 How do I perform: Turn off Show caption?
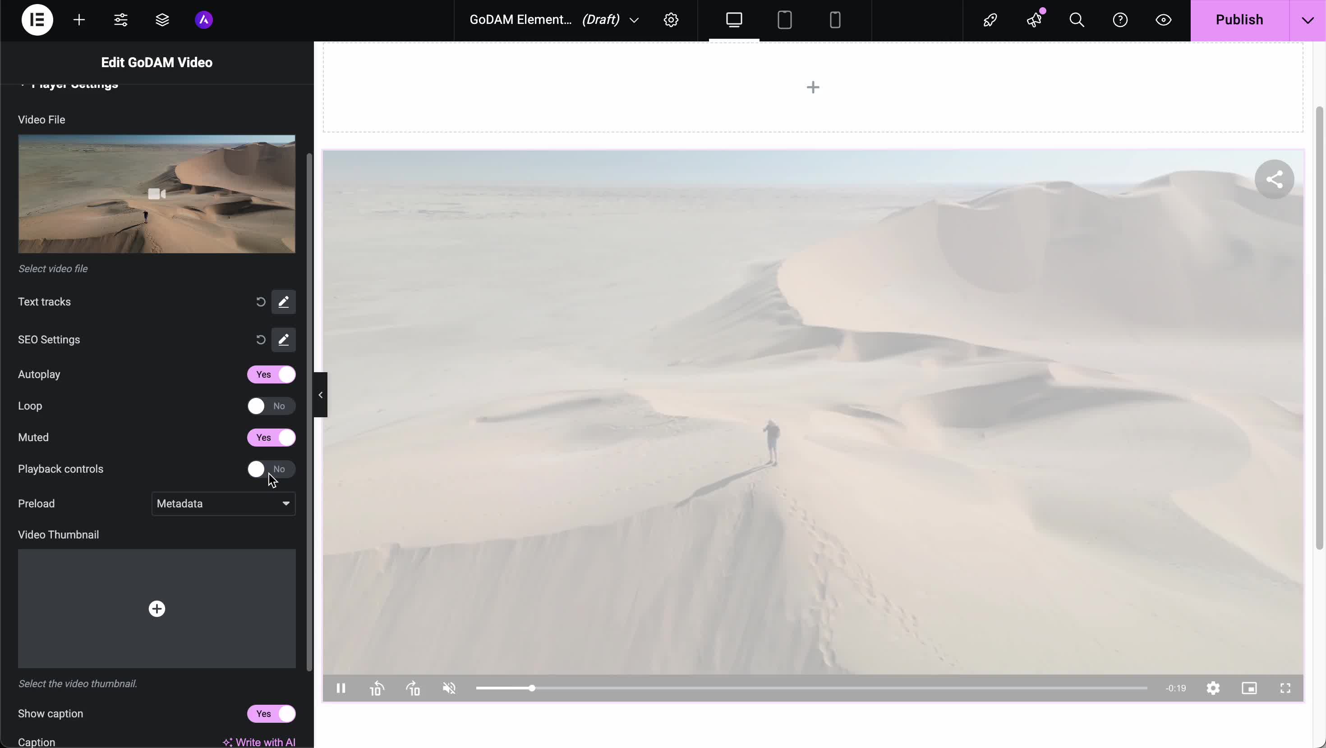click(x=271, y=714)
